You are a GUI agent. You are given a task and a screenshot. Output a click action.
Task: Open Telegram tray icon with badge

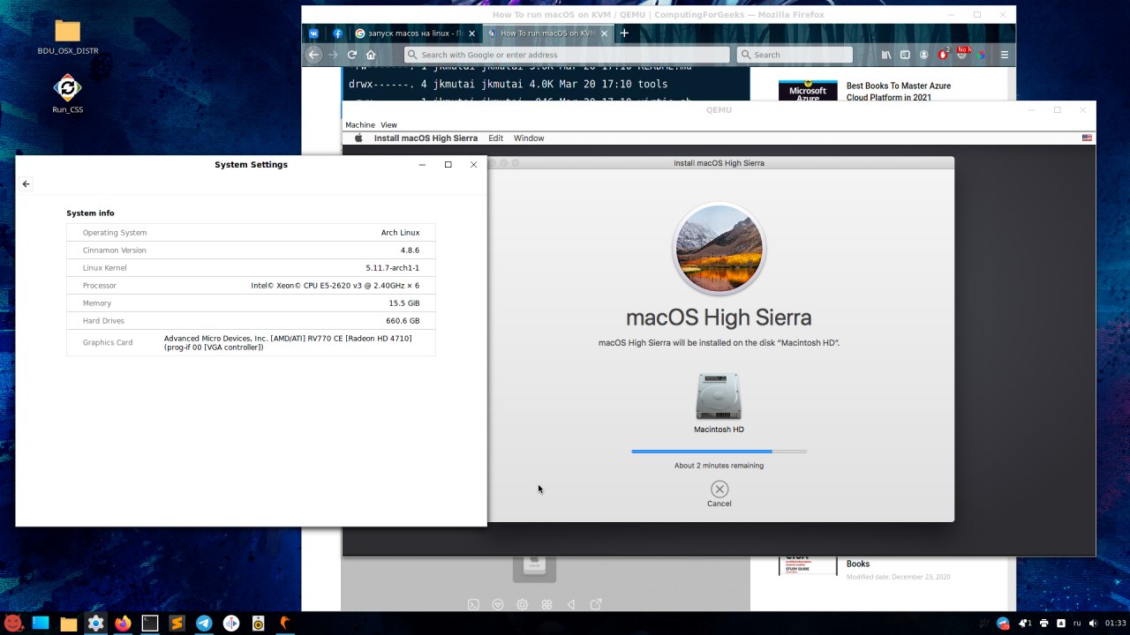tap(1003, 623)
